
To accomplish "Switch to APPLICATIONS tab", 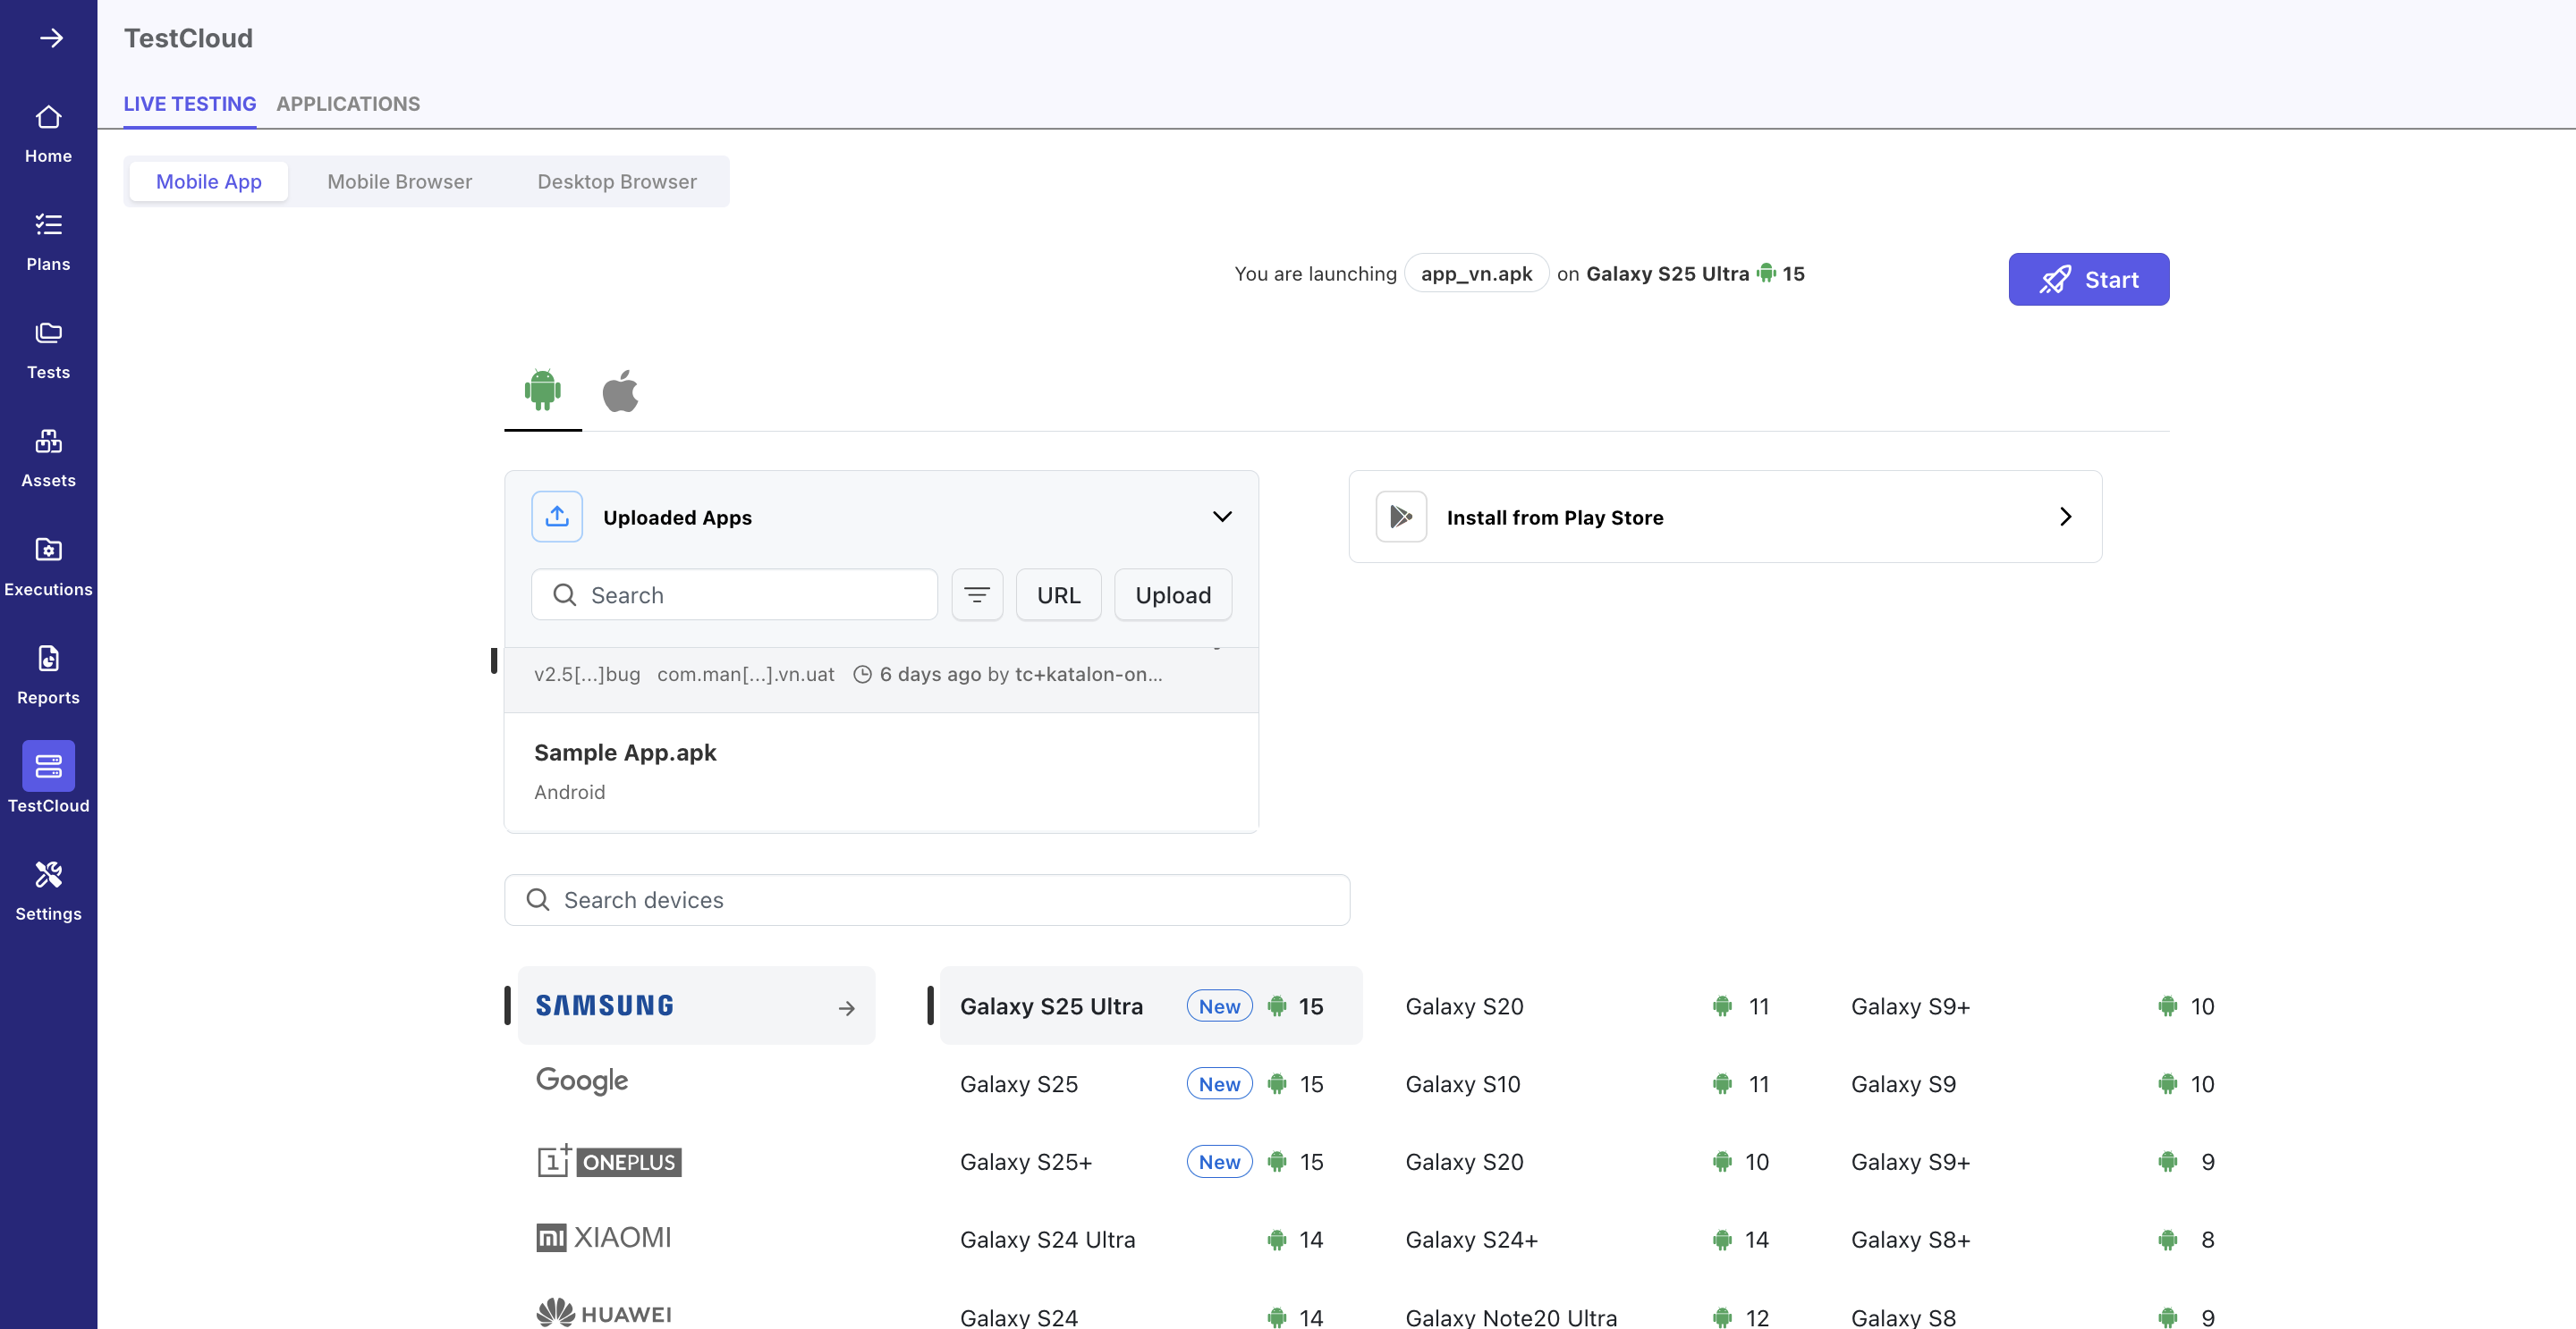I will click(x=348, y=104).
